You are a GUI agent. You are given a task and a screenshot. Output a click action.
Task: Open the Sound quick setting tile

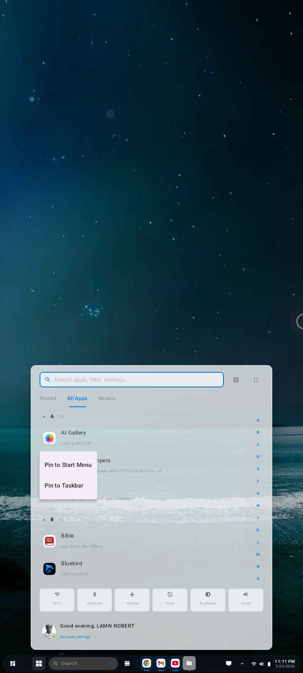tap(246, 600)
